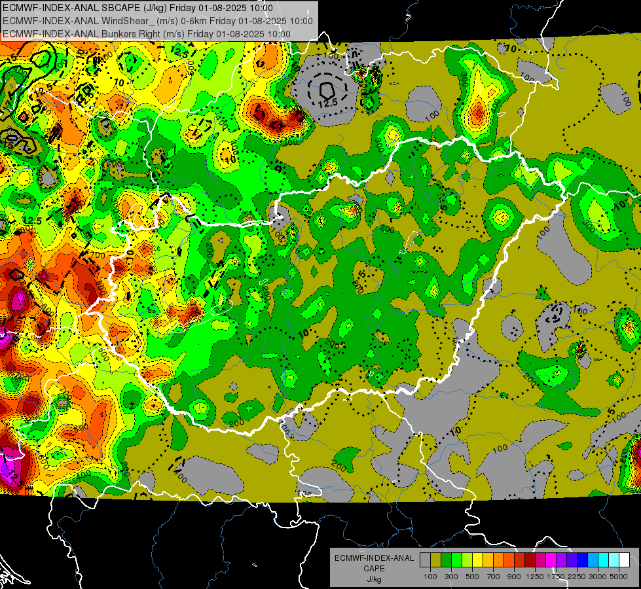Click the 900 legend value label
The image size is (641, 589).
click(x=514, y=577)
